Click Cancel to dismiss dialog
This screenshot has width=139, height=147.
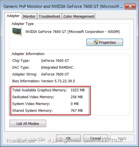(95, 138)
